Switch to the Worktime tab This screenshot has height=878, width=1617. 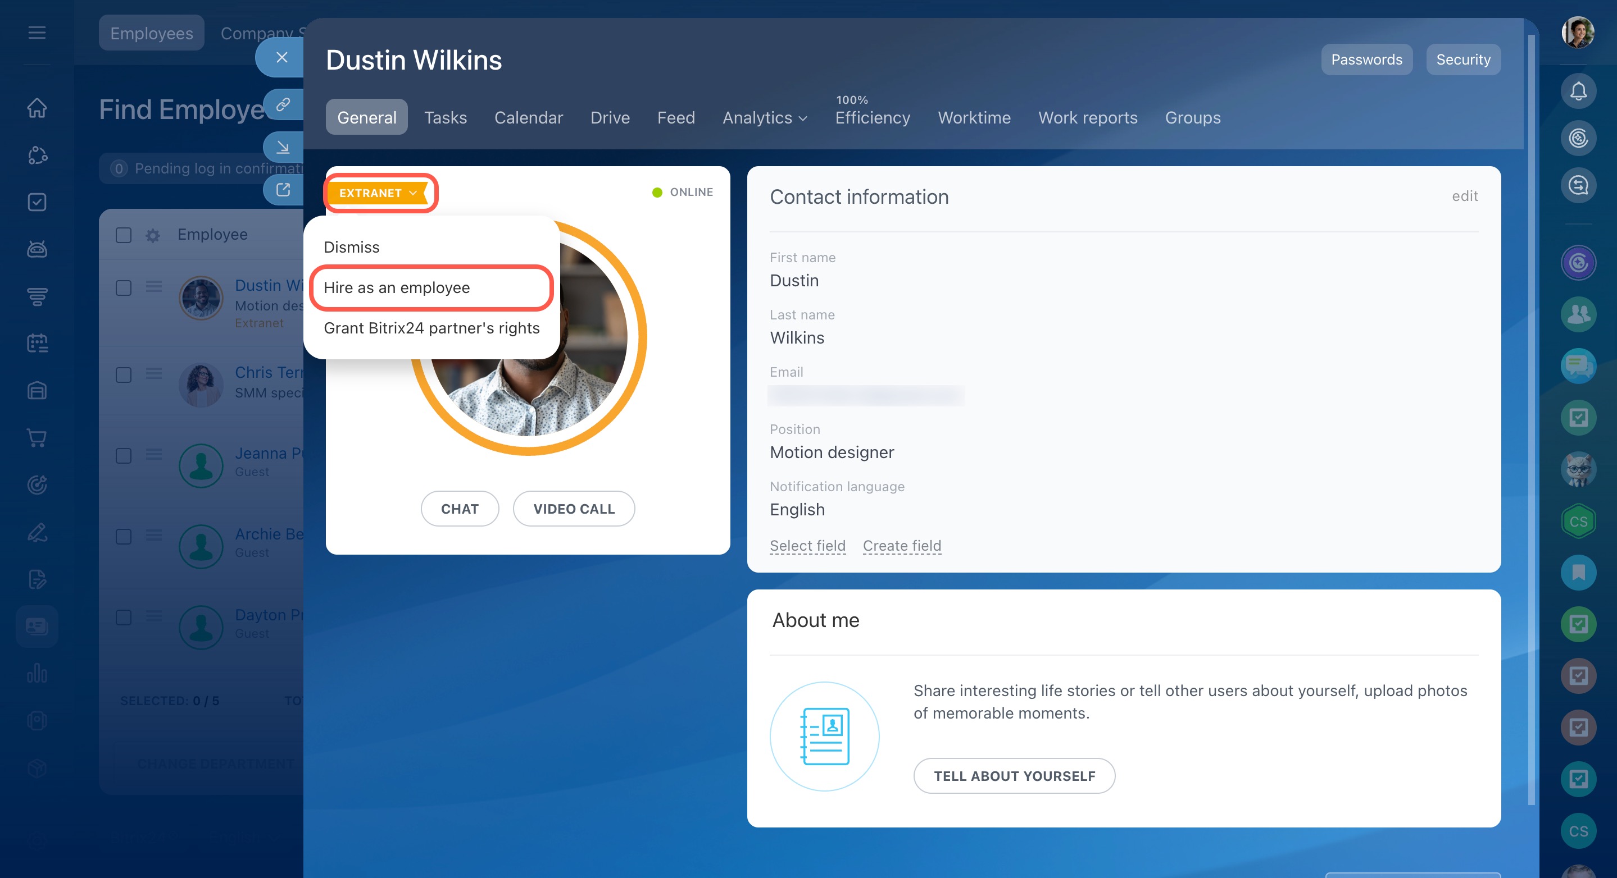974,118
